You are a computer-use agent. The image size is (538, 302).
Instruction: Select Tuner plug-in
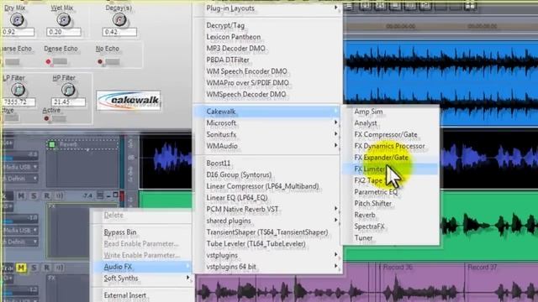(390, 237)
